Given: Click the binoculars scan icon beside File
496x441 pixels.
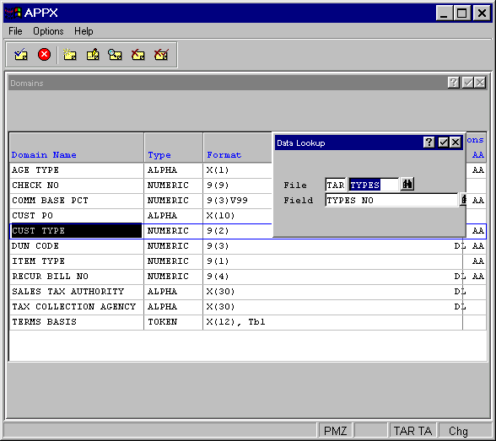Looking at the screenshot, I should [x=407, y=185].
